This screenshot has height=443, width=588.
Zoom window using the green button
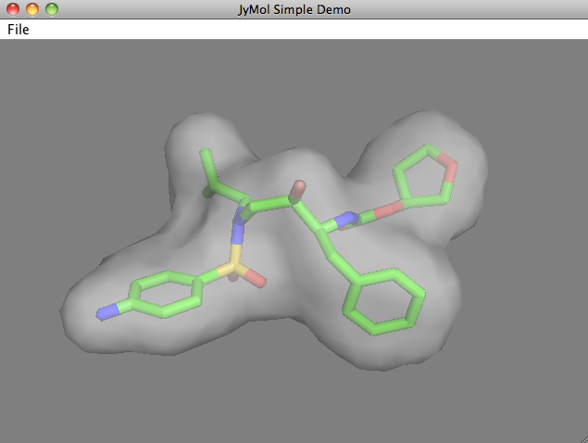(51, 9)
